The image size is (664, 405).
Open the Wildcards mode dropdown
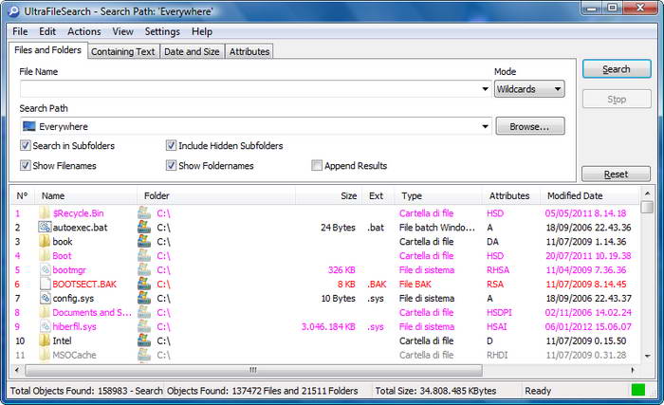tap(529, 89)
